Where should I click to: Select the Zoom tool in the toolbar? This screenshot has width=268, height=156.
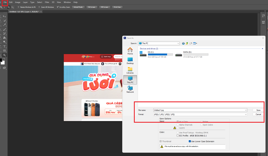click(x=5, y=55)
